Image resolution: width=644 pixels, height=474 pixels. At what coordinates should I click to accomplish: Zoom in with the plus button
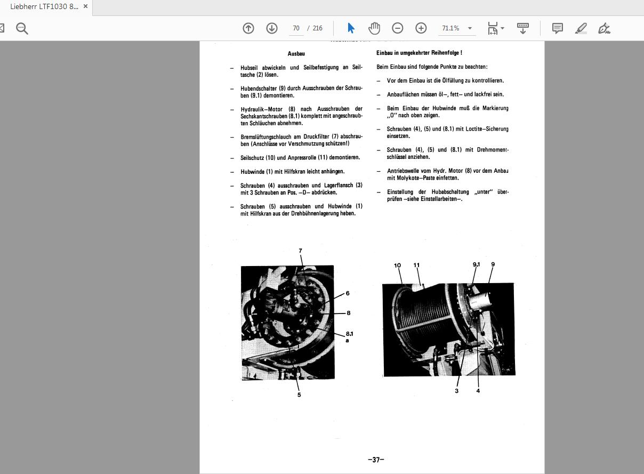(421, 28)
